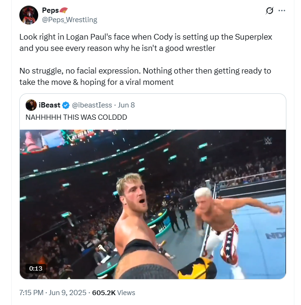Click the 0:13 video duration badge
The width and height of the screenshot is (301, 305).
[36, 268]
